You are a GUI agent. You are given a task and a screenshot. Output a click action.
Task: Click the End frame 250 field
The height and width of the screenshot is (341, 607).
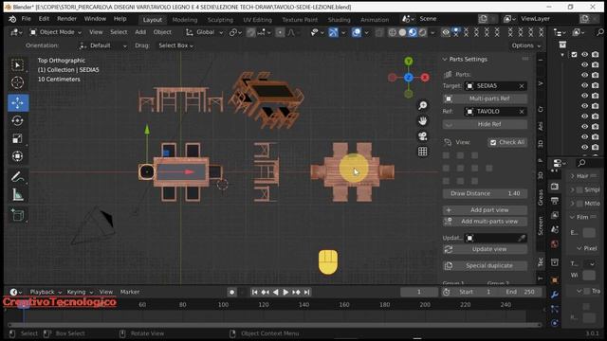point(520,292)
